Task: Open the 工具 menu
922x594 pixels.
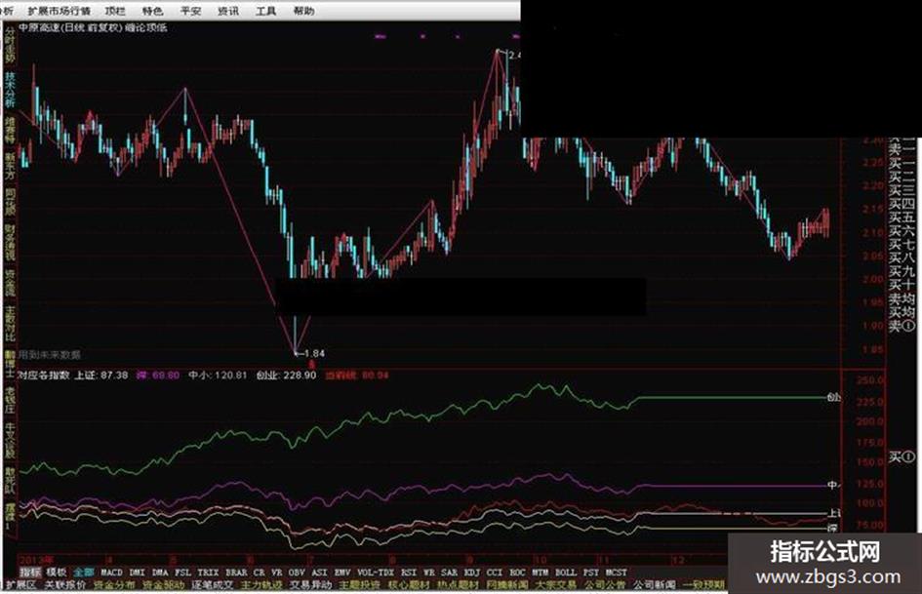Action: [x=265, y=11]
